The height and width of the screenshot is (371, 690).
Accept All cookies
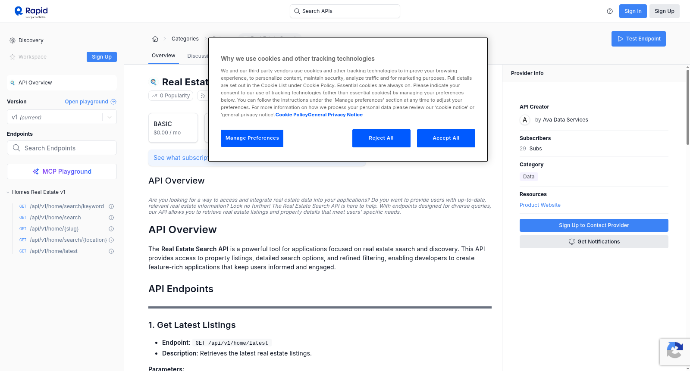pos(446,138)
